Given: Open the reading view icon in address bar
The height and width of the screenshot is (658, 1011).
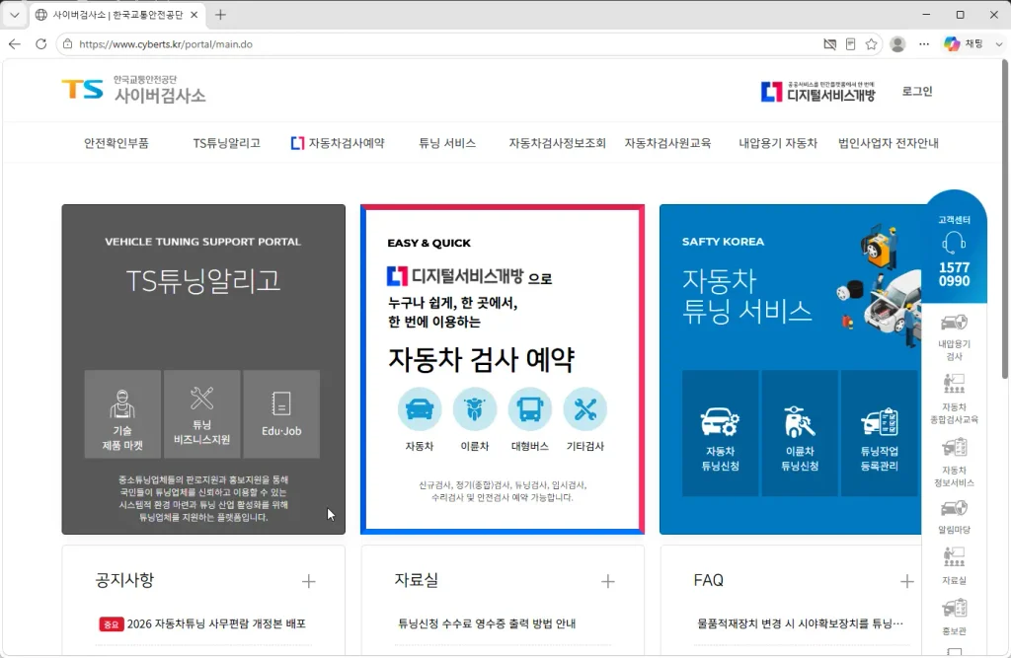Looking at the screenshot, I should click(x=850, y=43).
